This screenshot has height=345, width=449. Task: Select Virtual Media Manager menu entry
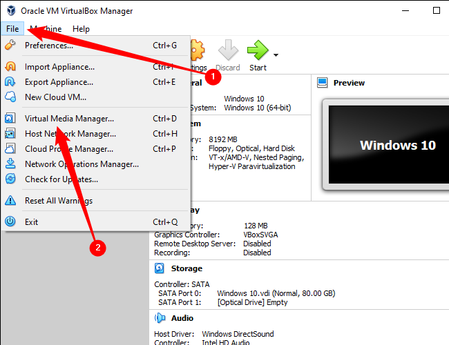click(69, 119)
